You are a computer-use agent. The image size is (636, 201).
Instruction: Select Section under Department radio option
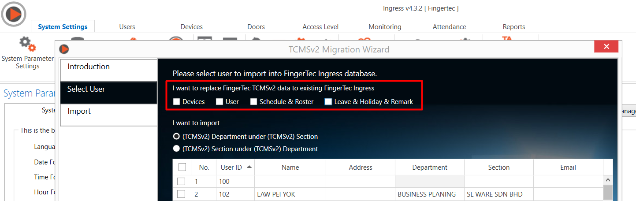[176, 149]
